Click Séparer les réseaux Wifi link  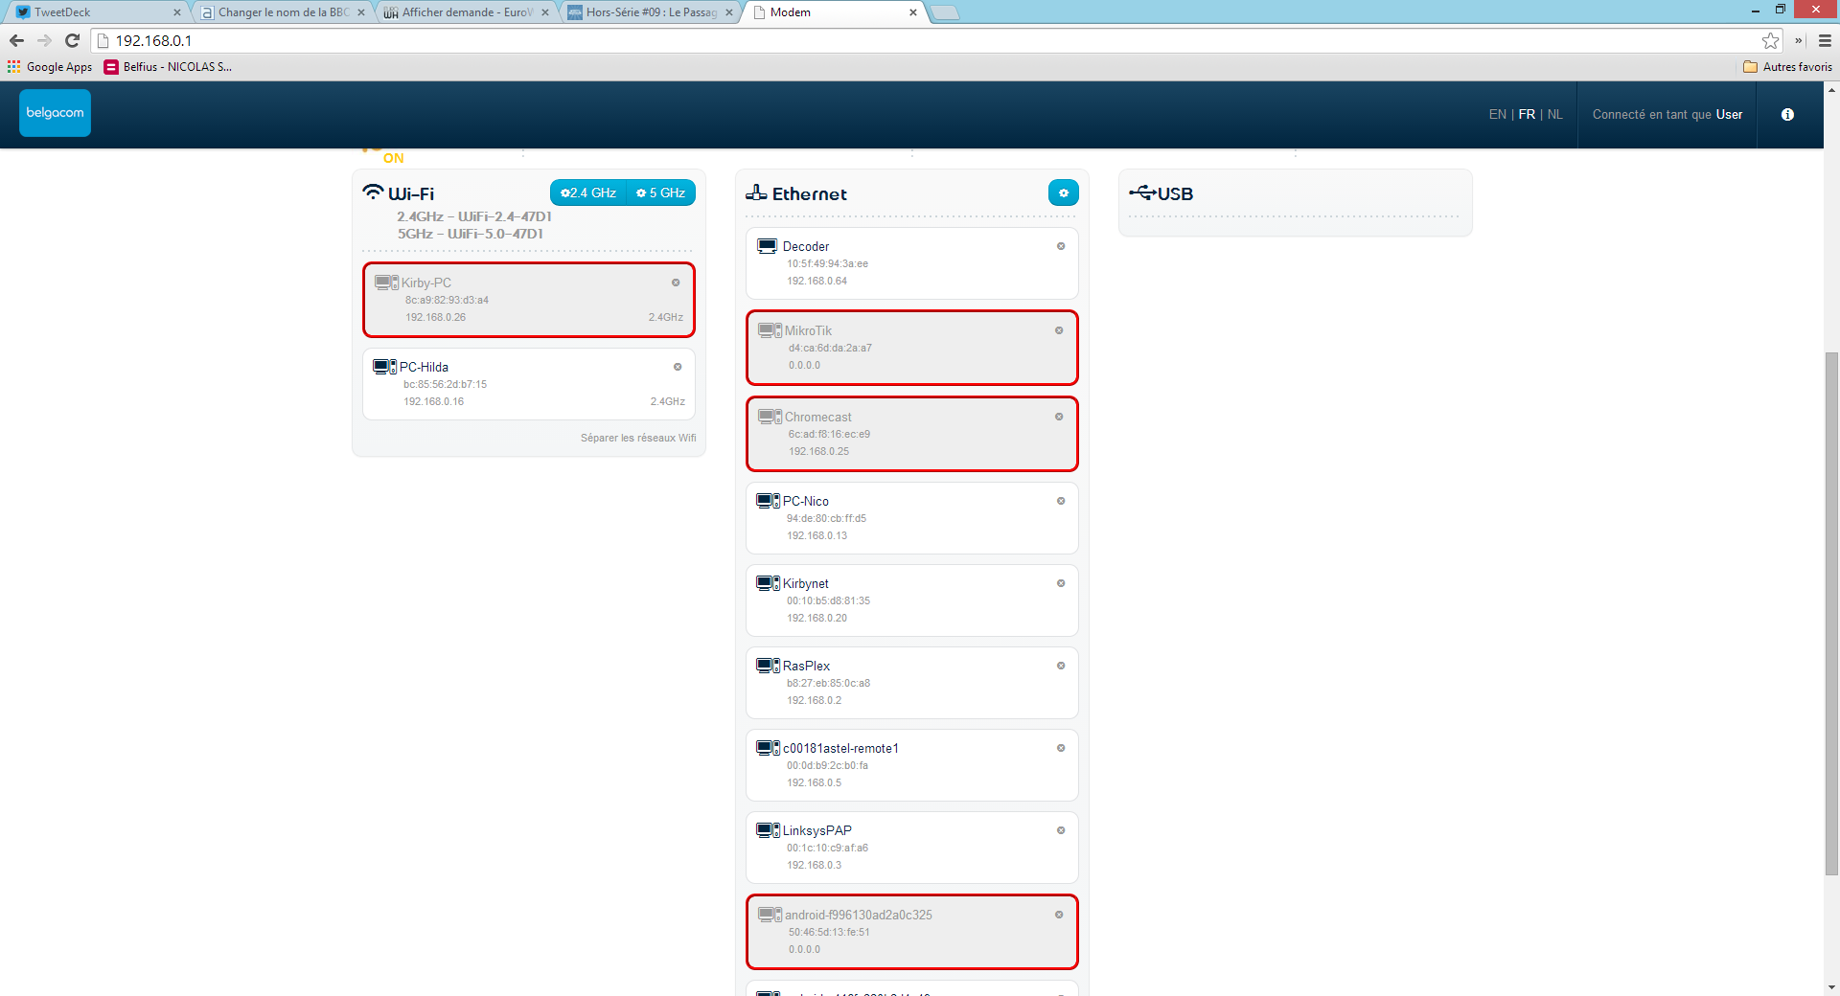point(637,439)
